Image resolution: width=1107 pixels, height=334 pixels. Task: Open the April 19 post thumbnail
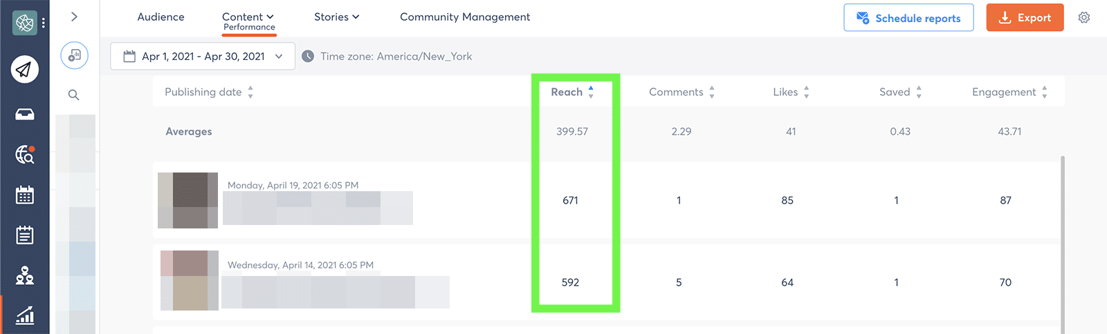(x=187, y=200)
